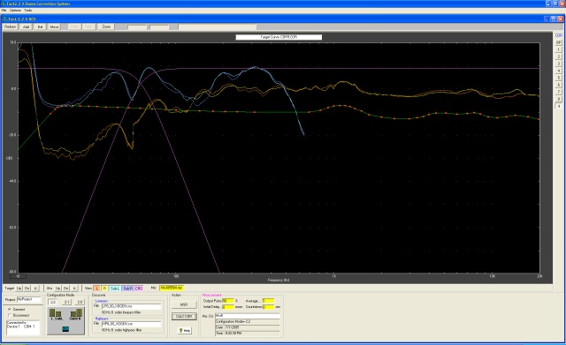Open Help with the key icon
566x345 pixels.
[185, 330]
